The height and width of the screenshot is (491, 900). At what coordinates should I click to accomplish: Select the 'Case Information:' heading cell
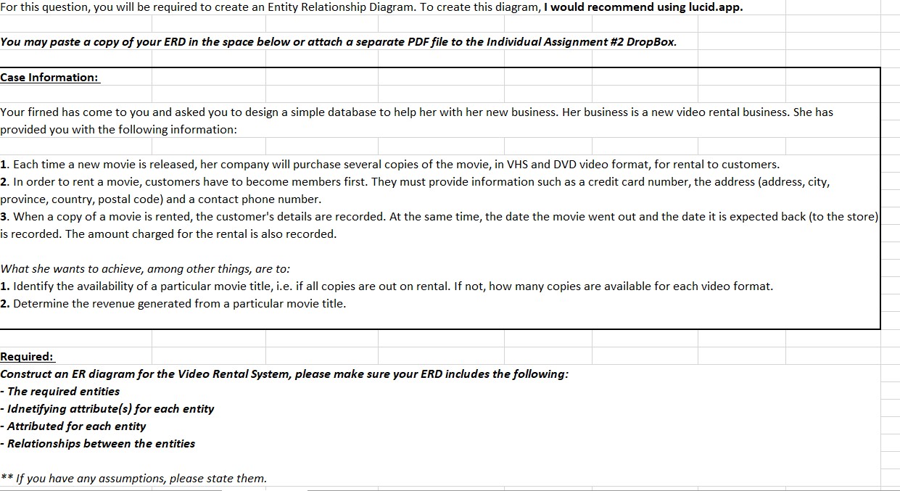tap(50, 77)
